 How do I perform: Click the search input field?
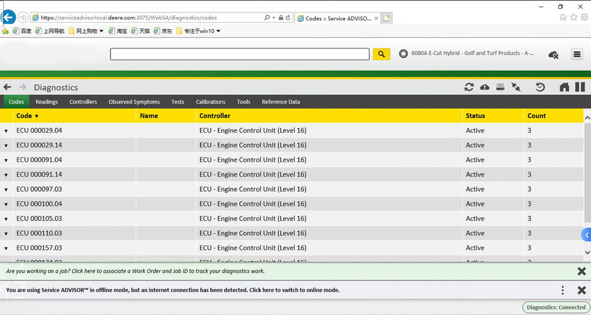click(x=239, y=54)
